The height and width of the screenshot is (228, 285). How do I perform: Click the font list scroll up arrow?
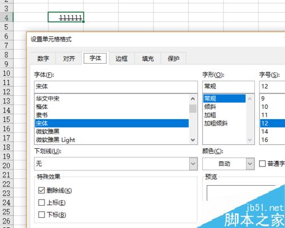tap(193, 99)
